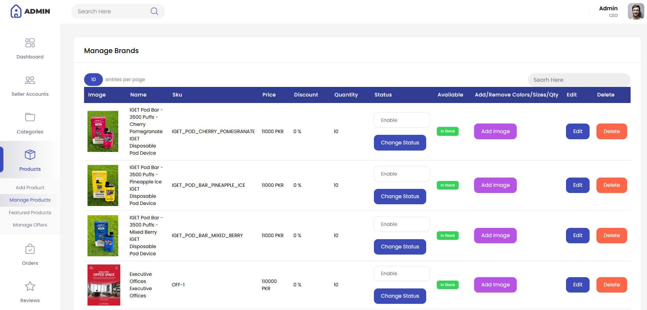The height and width of the screenshot is (310, 647).
Task: Open Orders bag icon
Action: pyautogui.click(x=30, y=249)
